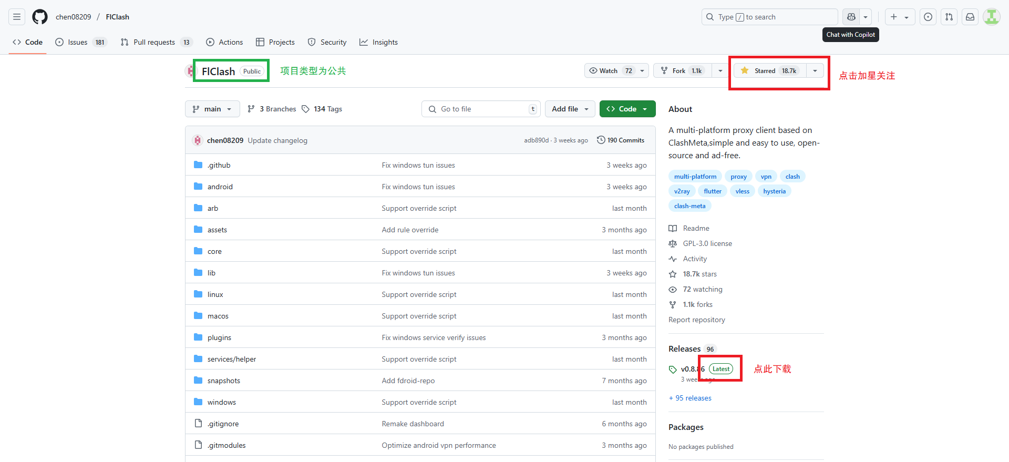Open the notifications inbox icon
Viewport: 1009px width, 462px height.
click(970, 17)
